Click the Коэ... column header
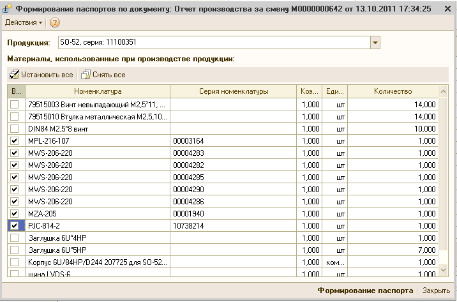Image resolution: width=457 pixels, height=302 pixels. pyautogui.click(x=309, y=91)
